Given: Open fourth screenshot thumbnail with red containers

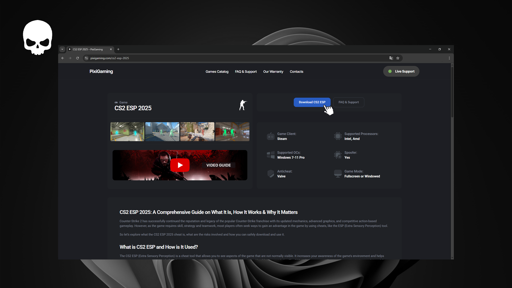Looking at the screenshot, I should (232, 132).
